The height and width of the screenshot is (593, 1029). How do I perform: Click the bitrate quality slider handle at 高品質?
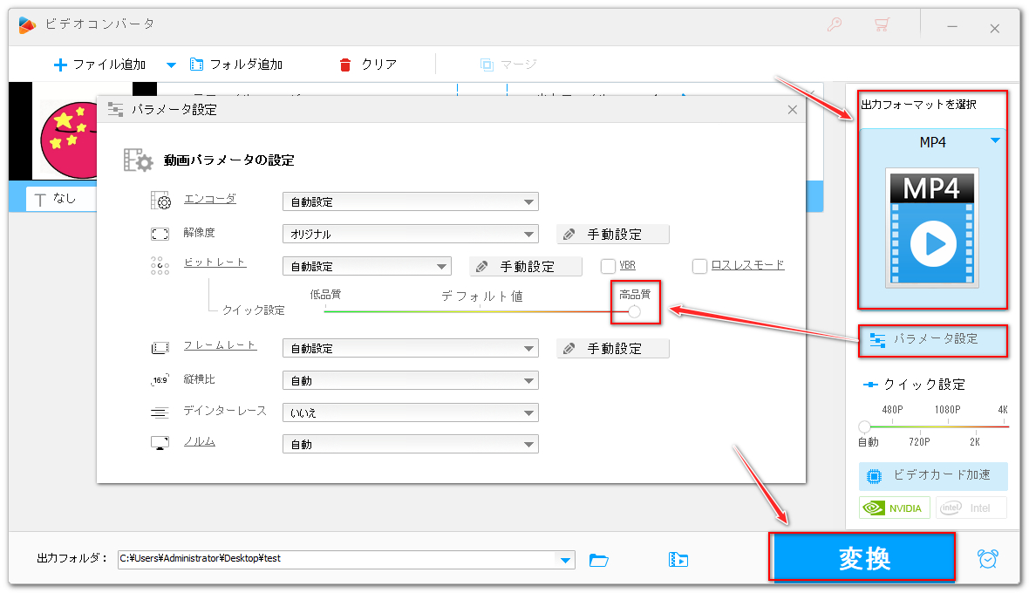coord(635,311)
